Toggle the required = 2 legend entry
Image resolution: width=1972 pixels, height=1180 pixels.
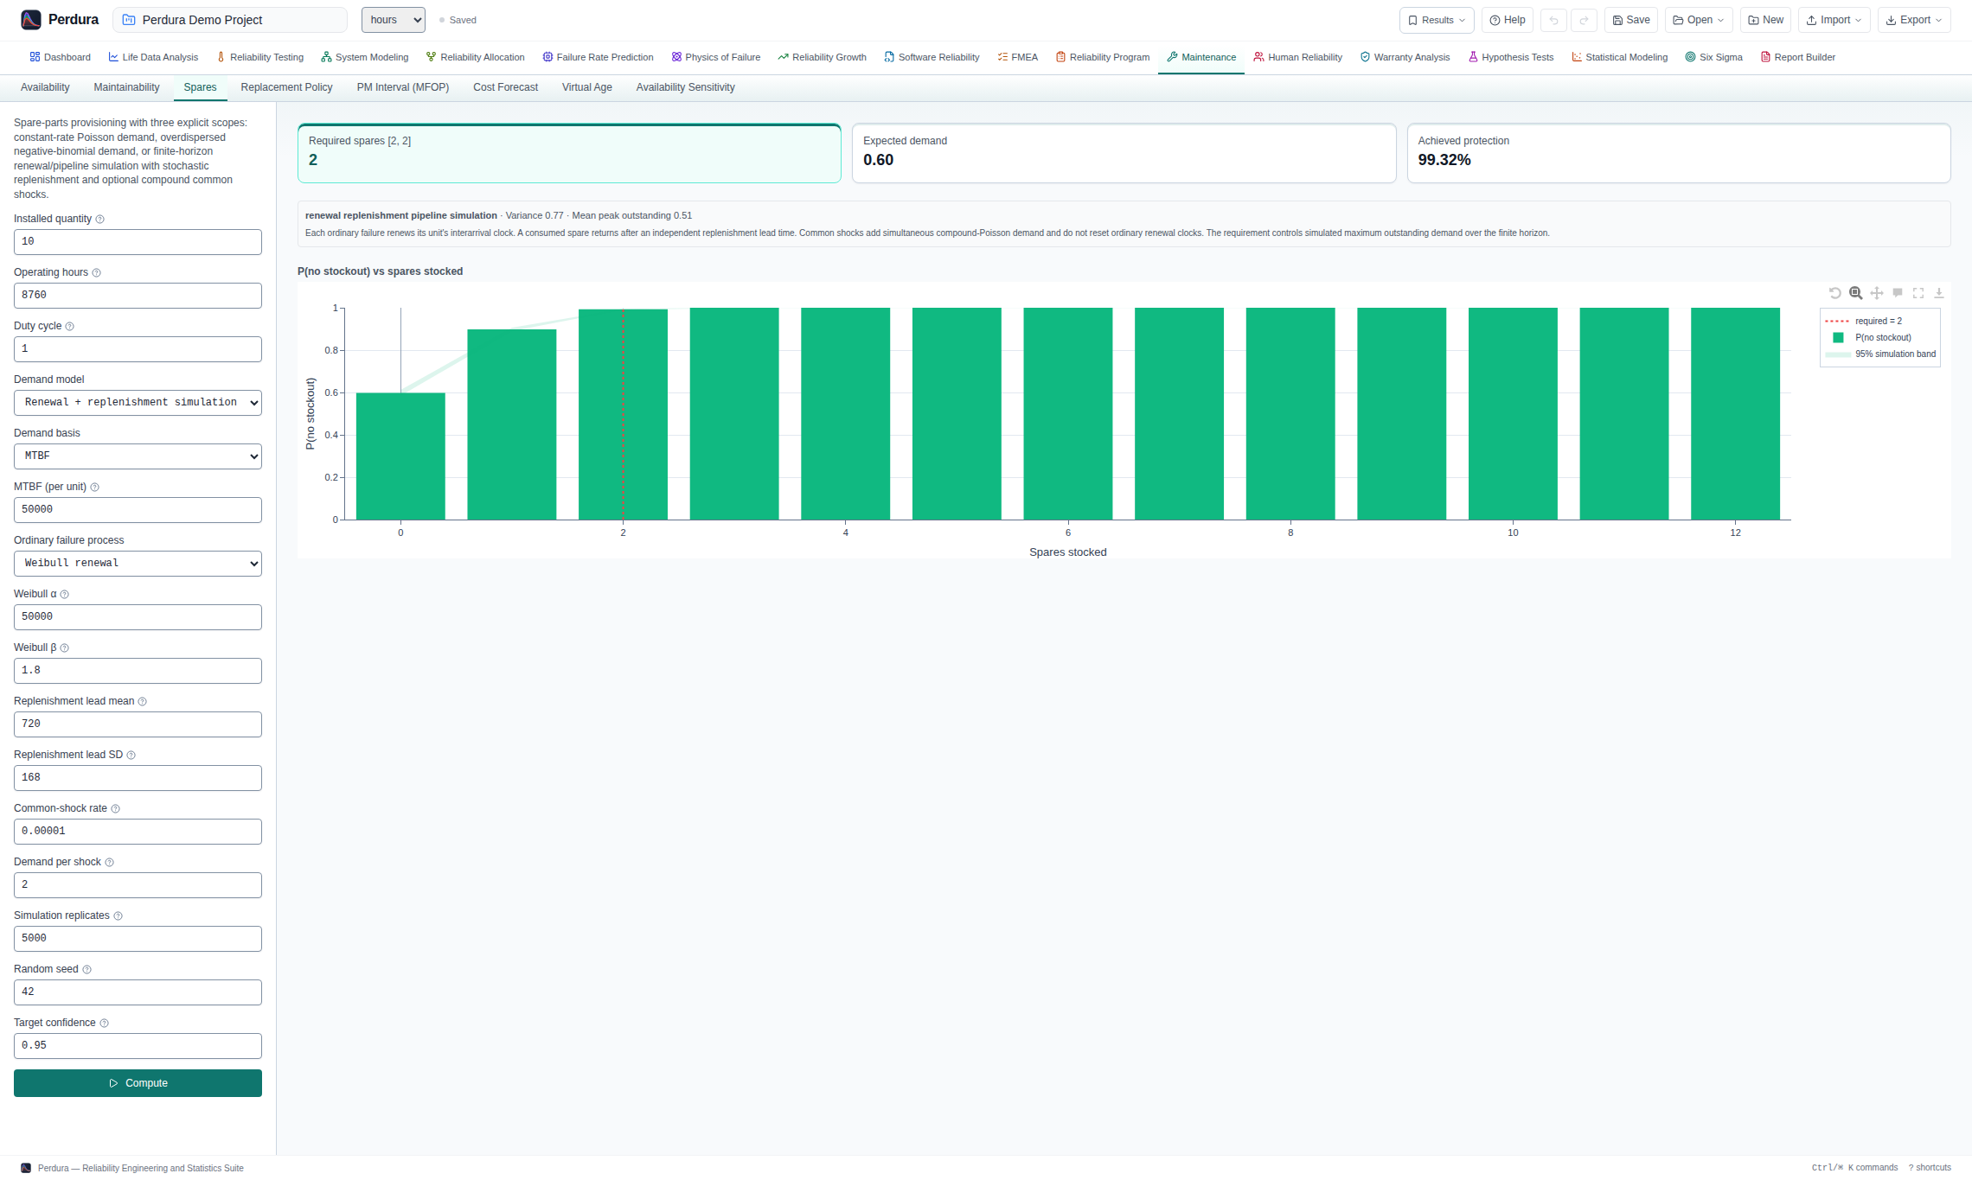(1864, 321)
